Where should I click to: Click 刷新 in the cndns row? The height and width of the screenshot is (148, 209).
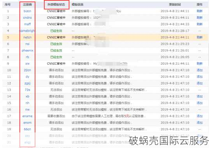[x=200, y=18]
